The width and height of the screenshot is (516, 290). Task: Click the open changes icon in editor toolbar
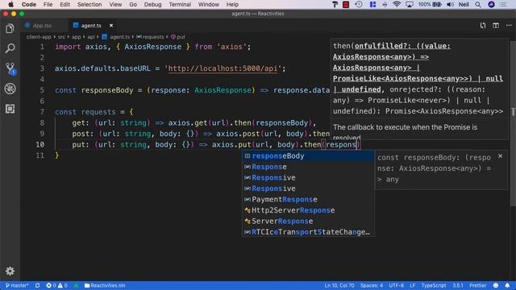tap(482, 25)
